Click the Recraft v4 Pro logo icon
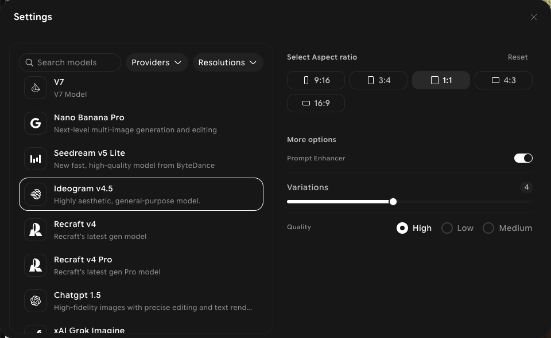 tap(36, 265)
